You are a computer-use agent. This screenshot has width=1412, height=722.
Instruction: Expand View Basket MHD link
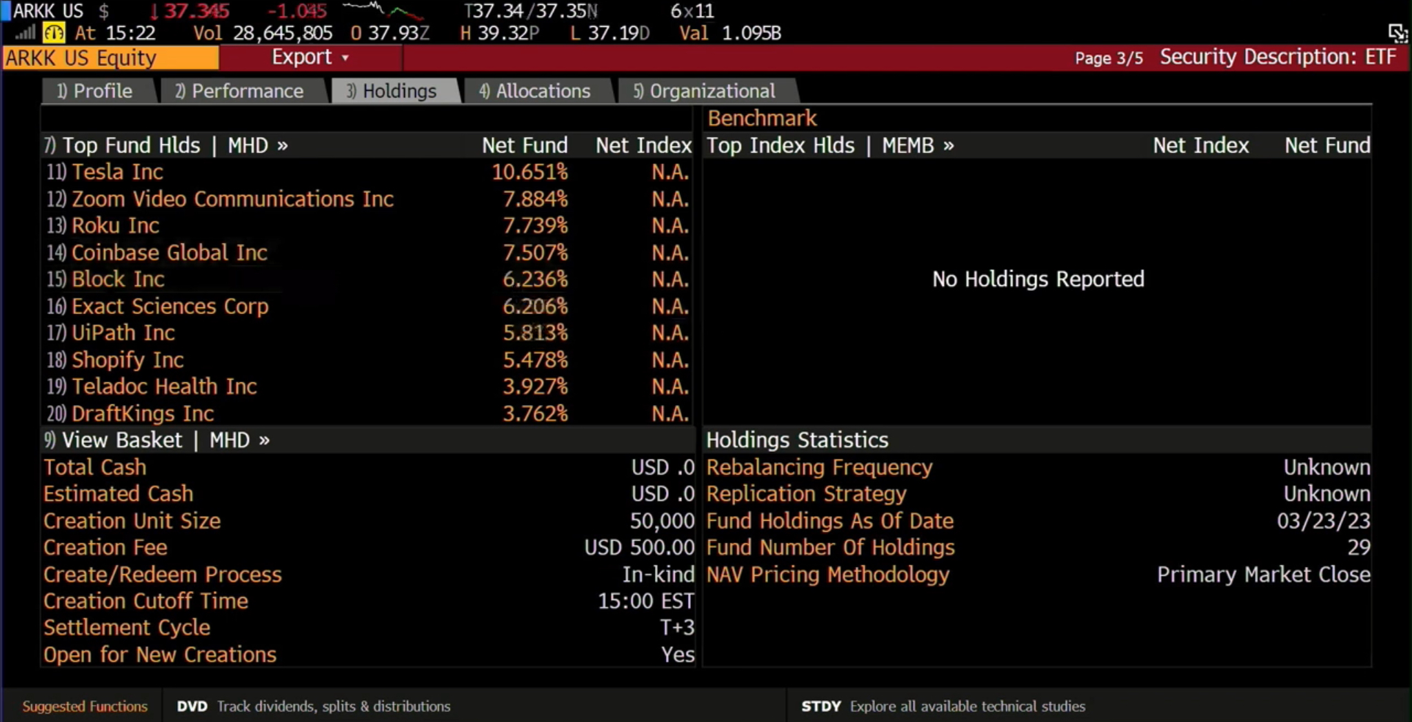click(157, 440)
